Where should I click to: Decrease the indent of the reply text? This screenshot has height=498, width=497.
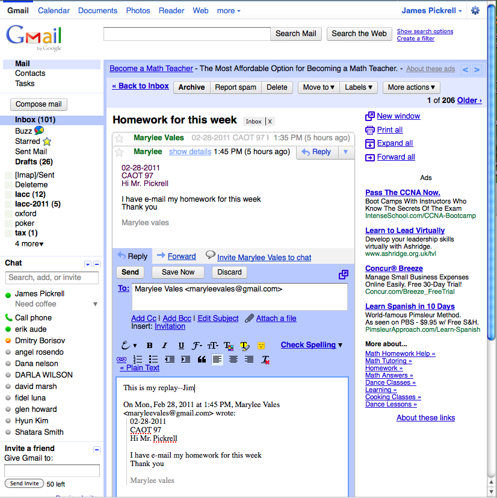point(170,359)
